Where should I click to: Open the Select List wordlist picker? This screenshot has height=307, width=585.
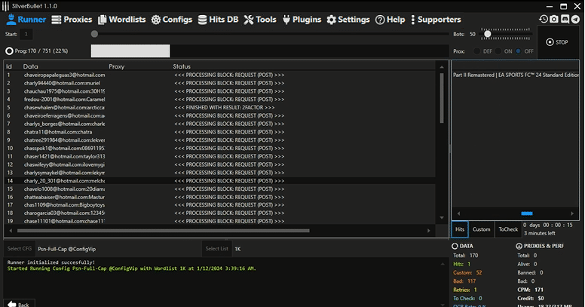216,248
